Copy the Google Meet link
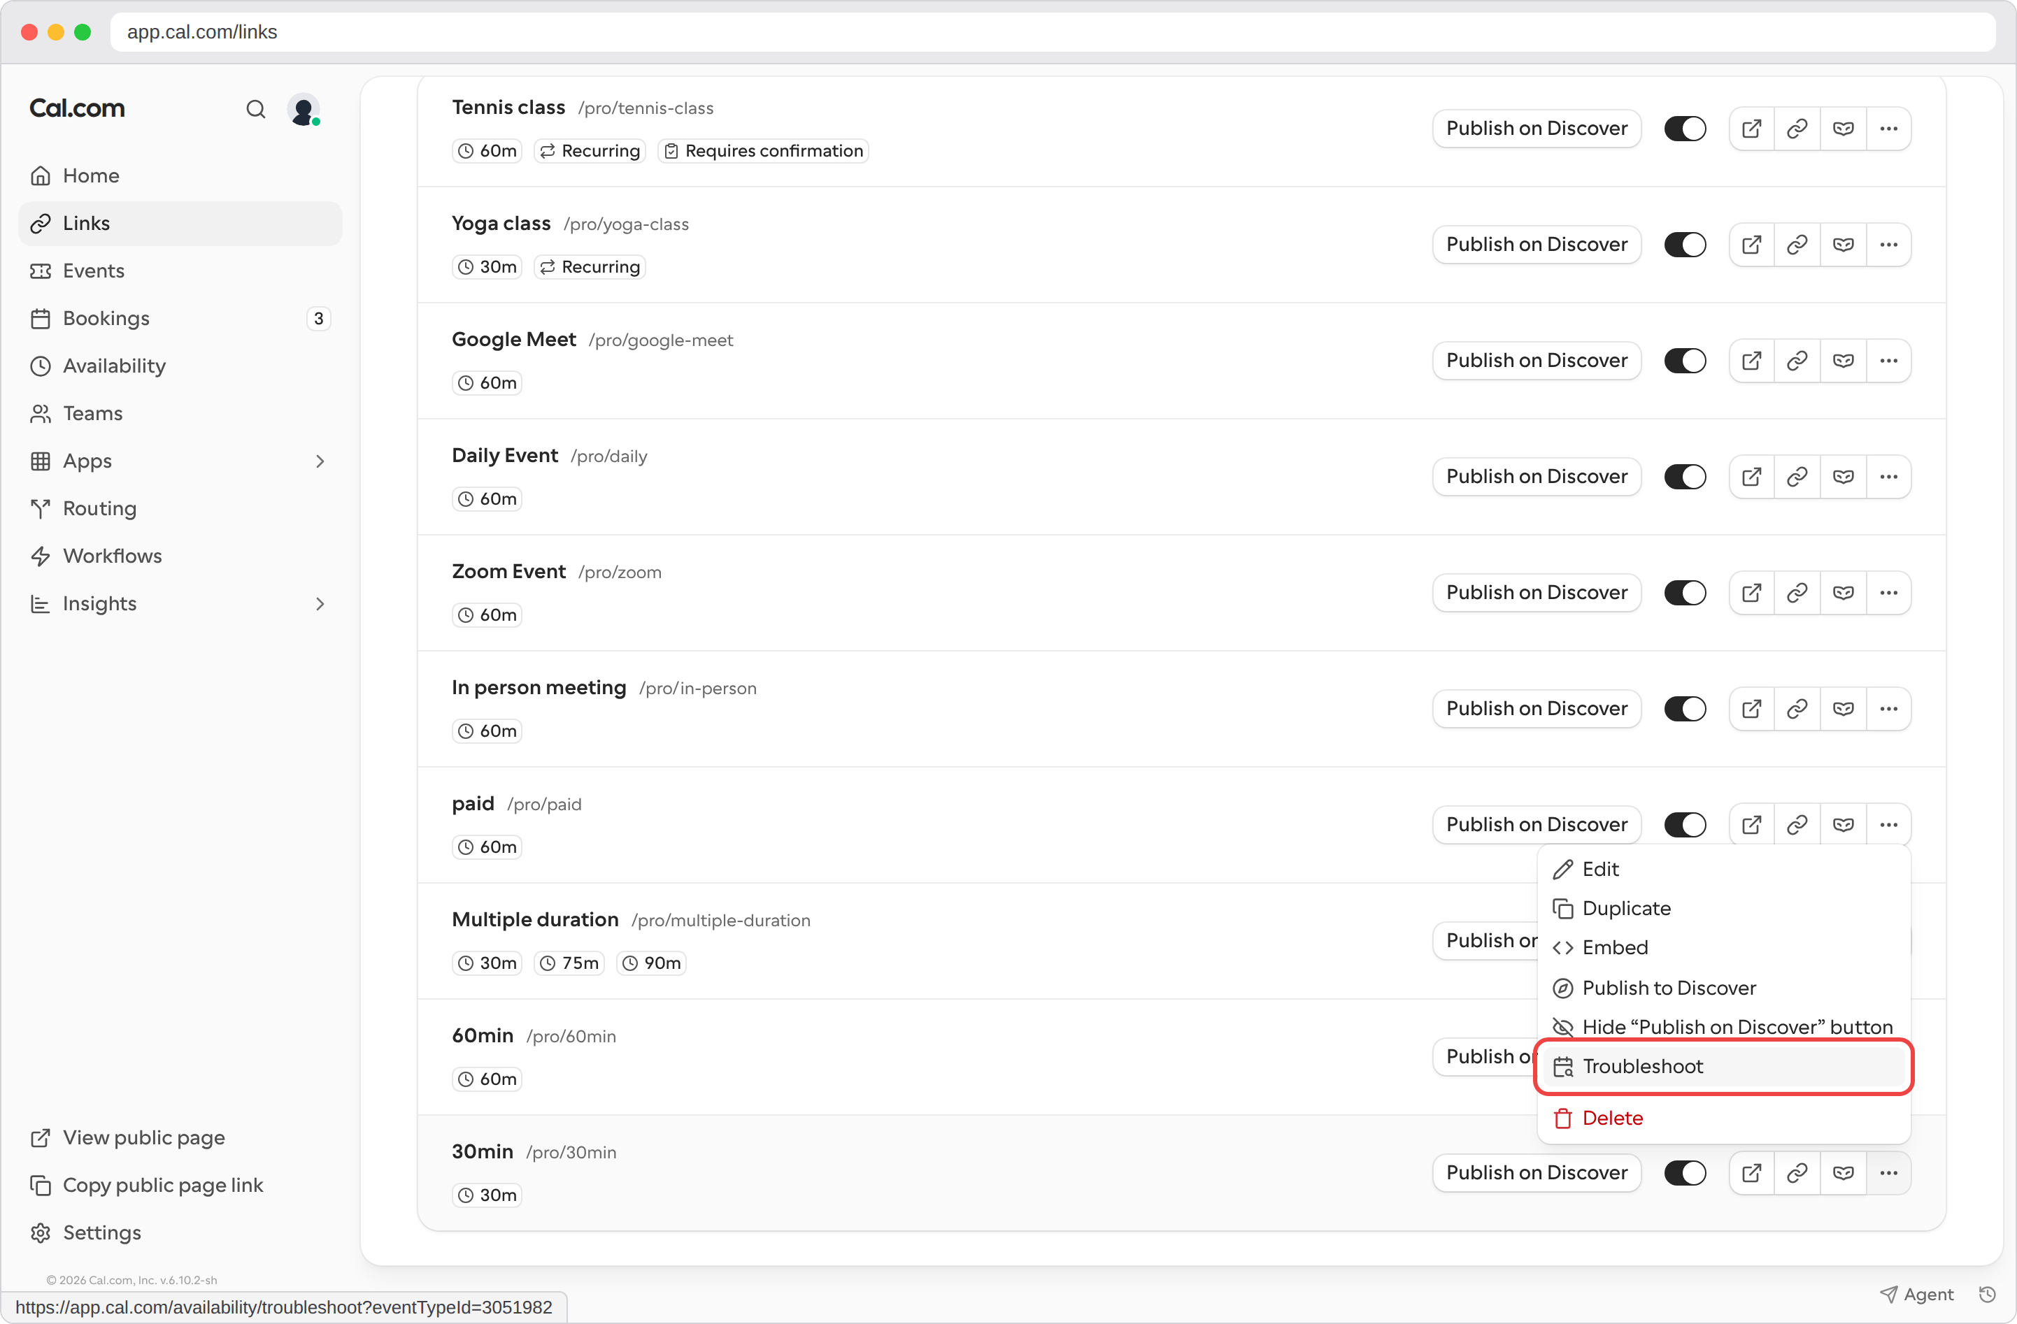The height and width of the screenshot is (1324, 2017). tap(1797, 361)
